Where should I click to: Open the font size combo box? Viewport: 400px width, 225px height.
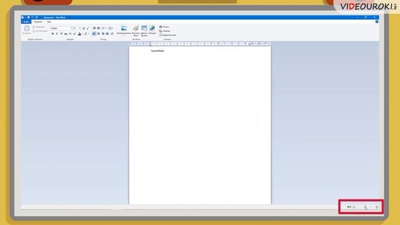click(77, 28)
